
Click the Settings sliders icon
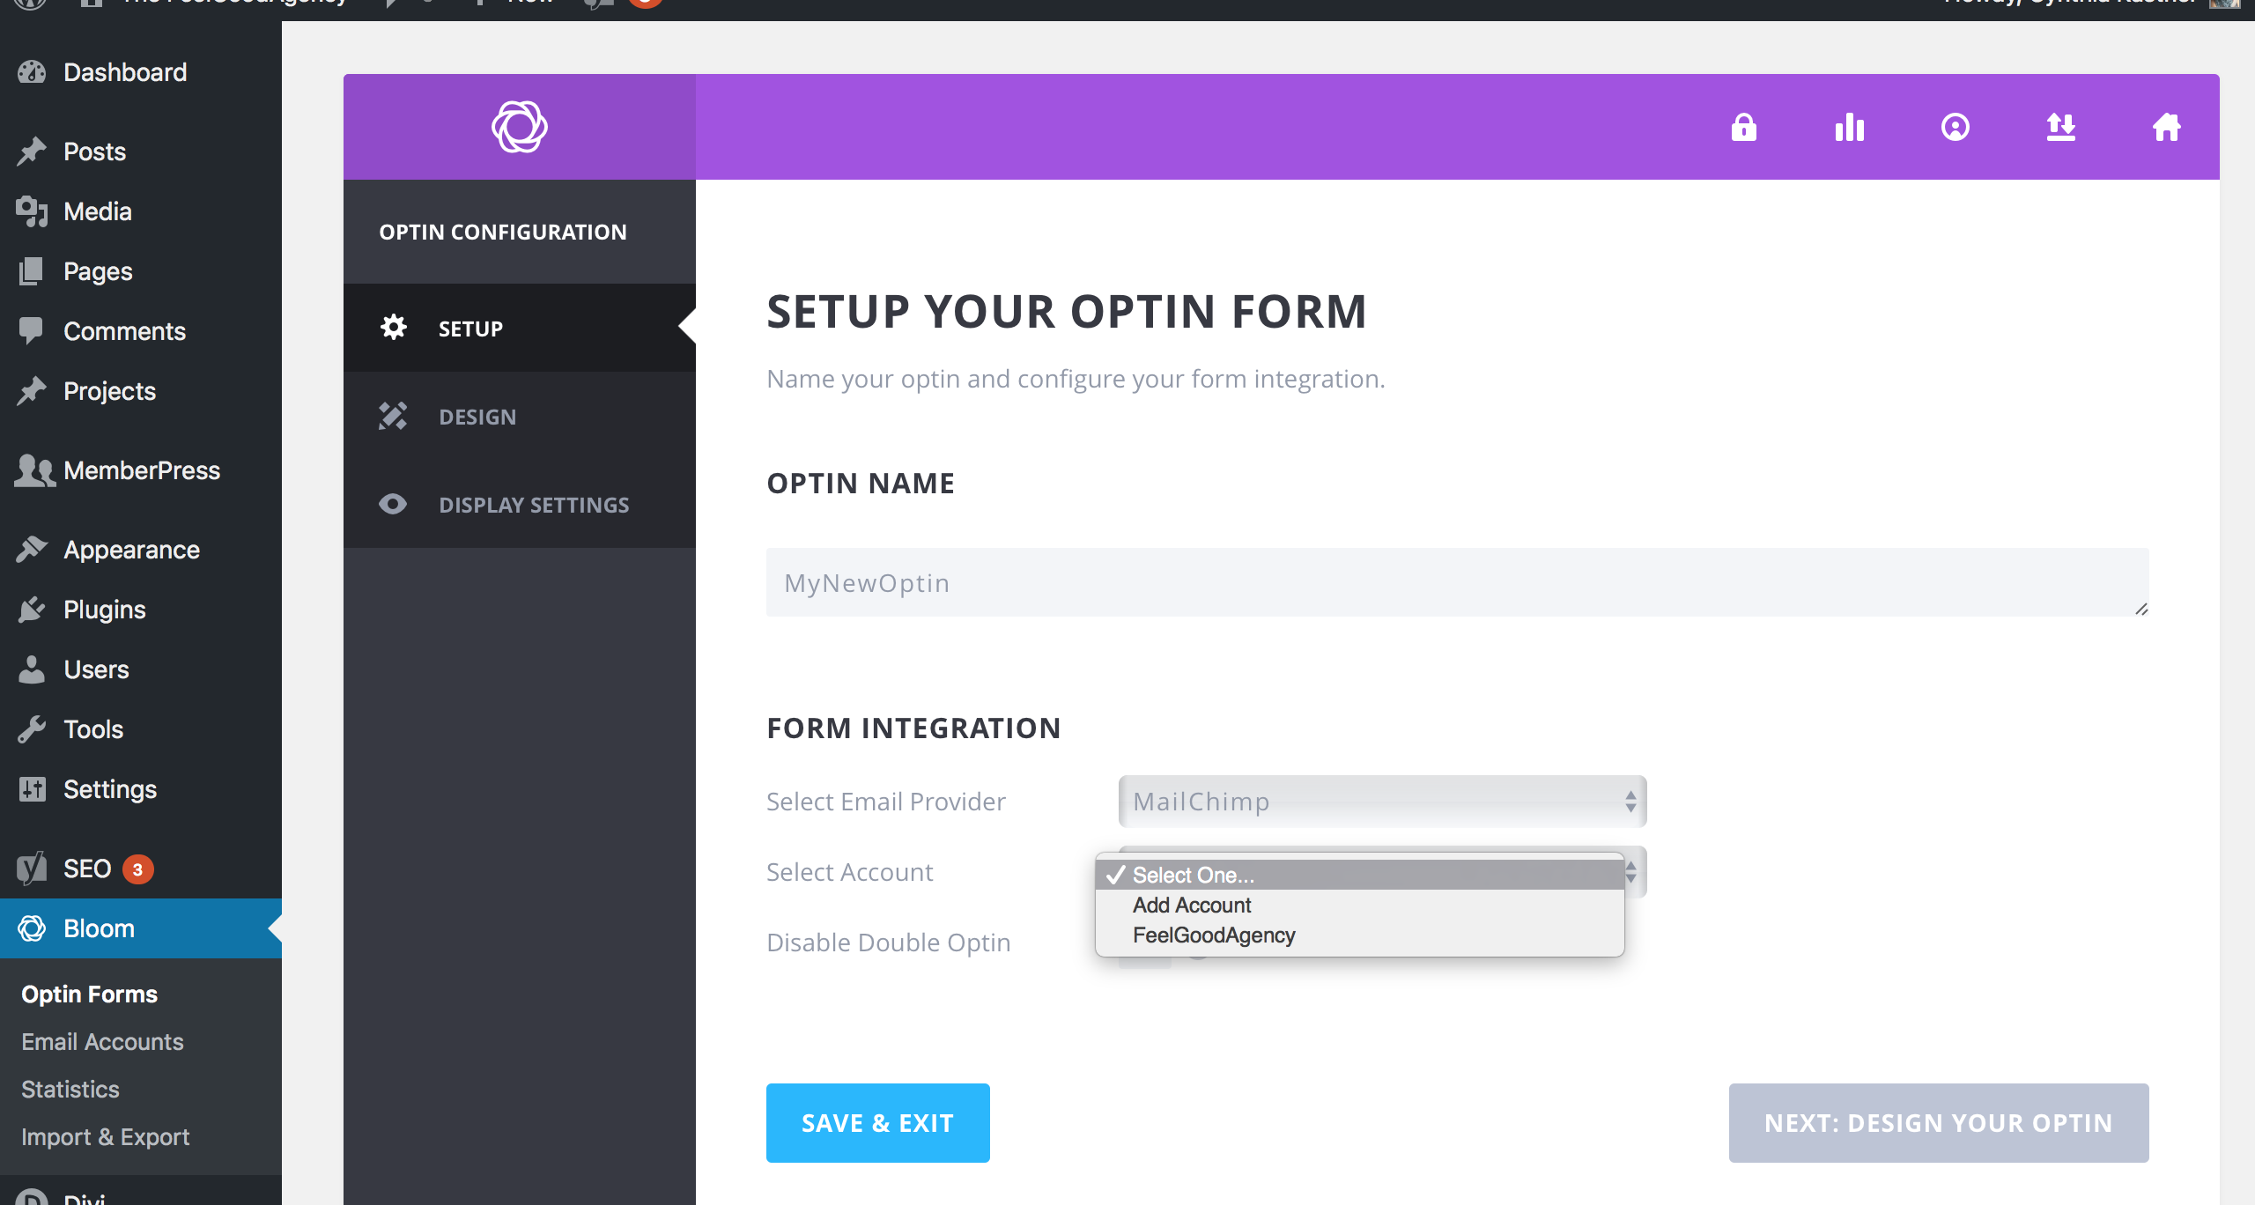[x=32, y=789]
